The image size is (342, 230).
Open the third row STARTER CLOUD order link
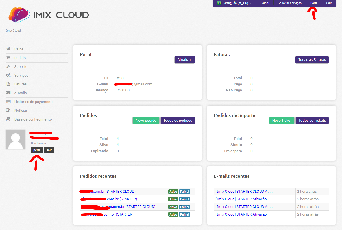[118, 207]
